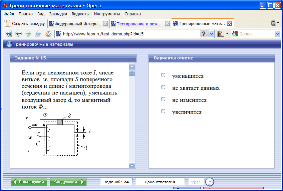Minimize the Opera window
This screenshot has height=191, width=283.
pyautogui.click(x=263, y=5)
